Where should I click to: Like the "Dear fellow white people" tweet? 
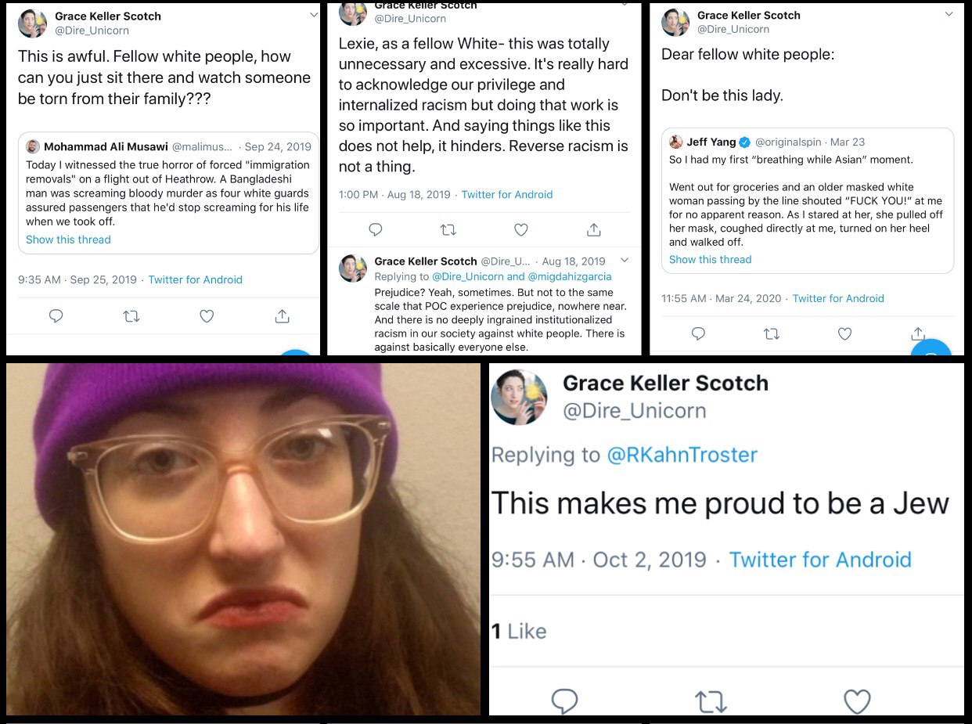click(x=844, y=333)
